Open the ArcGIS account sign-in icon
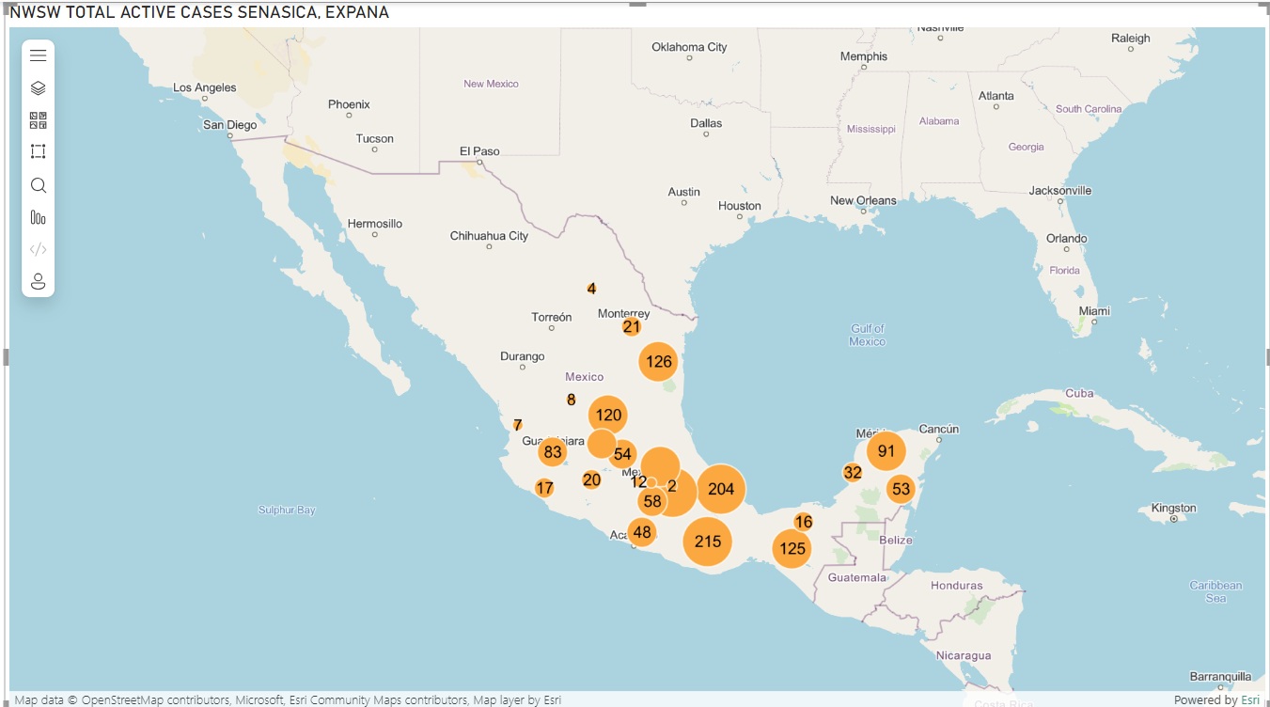The height and width of the screenshot is (707, 1270). [x=39, y=281]
